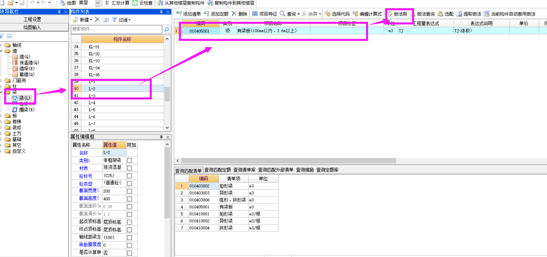
Task: Click the 做法刷 brush icon
Action: coord(390,14)
